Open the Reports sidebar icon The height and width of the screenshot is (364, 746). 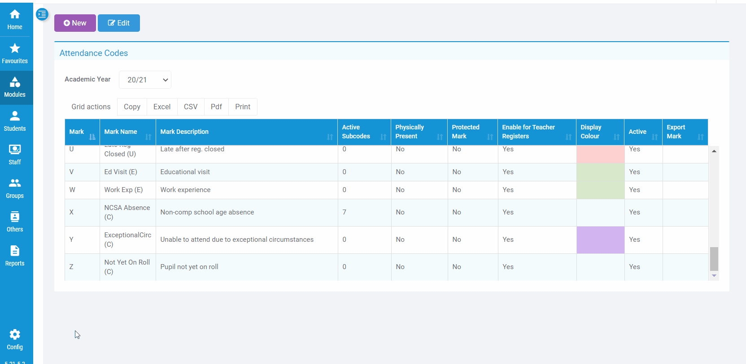[15, 256]
